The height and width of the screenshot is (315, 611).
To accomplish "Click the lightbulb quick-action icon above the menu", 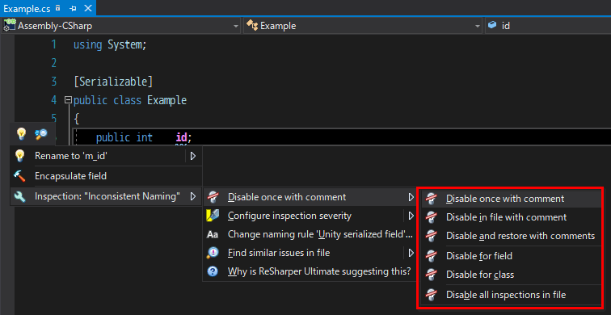I will coord(21,134).
